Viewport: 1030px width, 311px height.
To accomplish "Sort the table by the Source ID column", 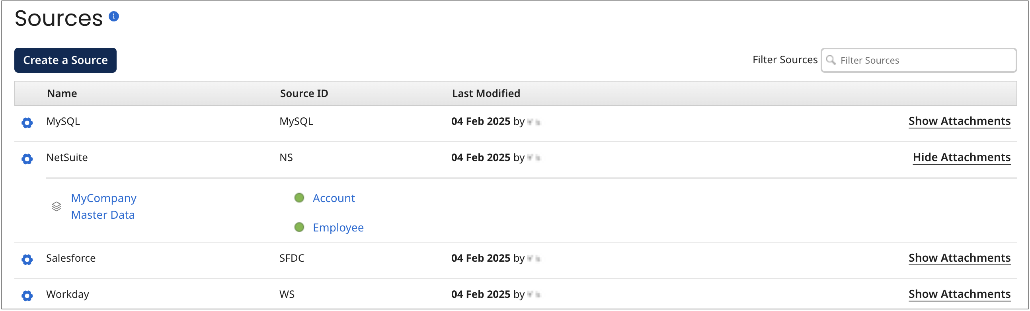I will click(x=304, y=93).
